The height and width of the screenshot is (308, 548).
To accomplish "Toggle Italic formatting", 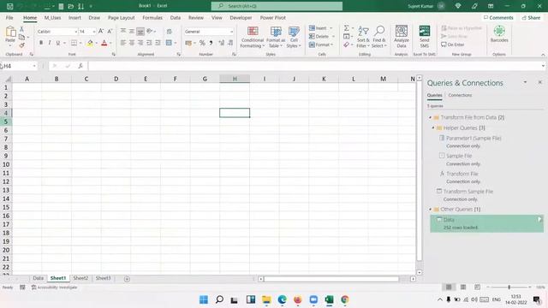I will (x=50, y=43).
